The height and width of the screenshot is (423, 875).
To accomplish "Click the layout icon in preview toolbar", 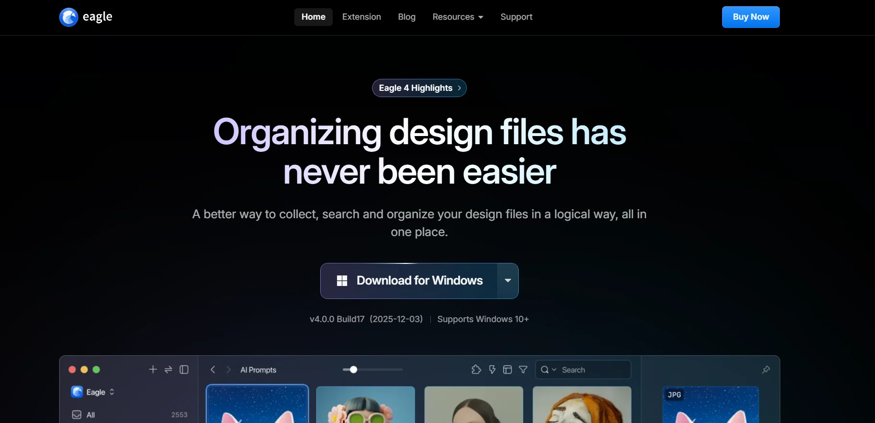I will tap(507, 369).
